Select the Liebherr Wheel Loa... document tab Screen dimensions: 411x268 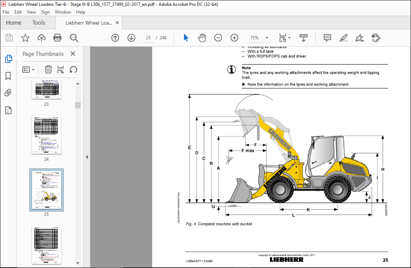(x=89, y=23)
